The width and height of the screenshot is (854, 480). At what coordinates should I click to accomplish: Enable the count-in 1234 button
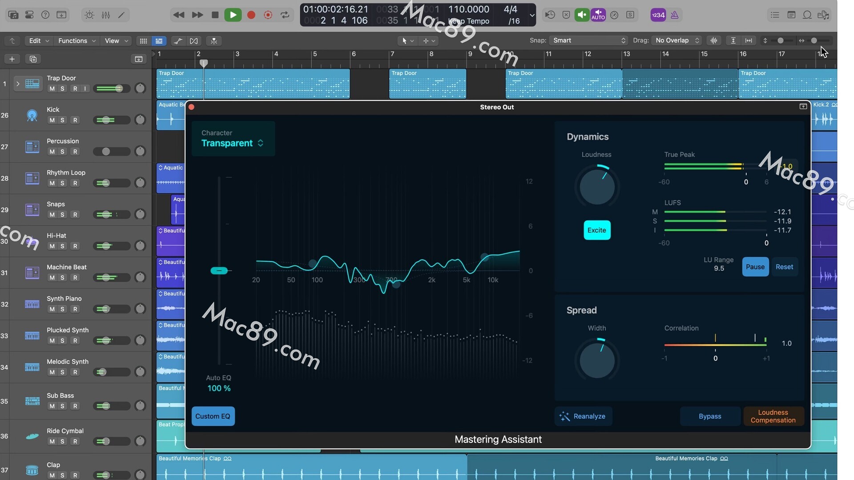pyautogui.click(x=658, y=15)
